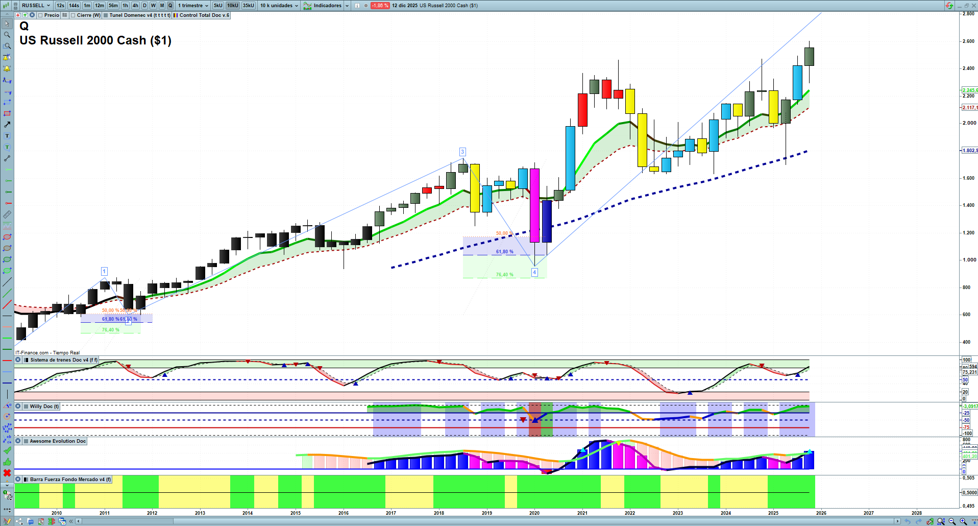The image size is (978, 526).
Task: Select the 56m timeframe button
Action: 113,6
